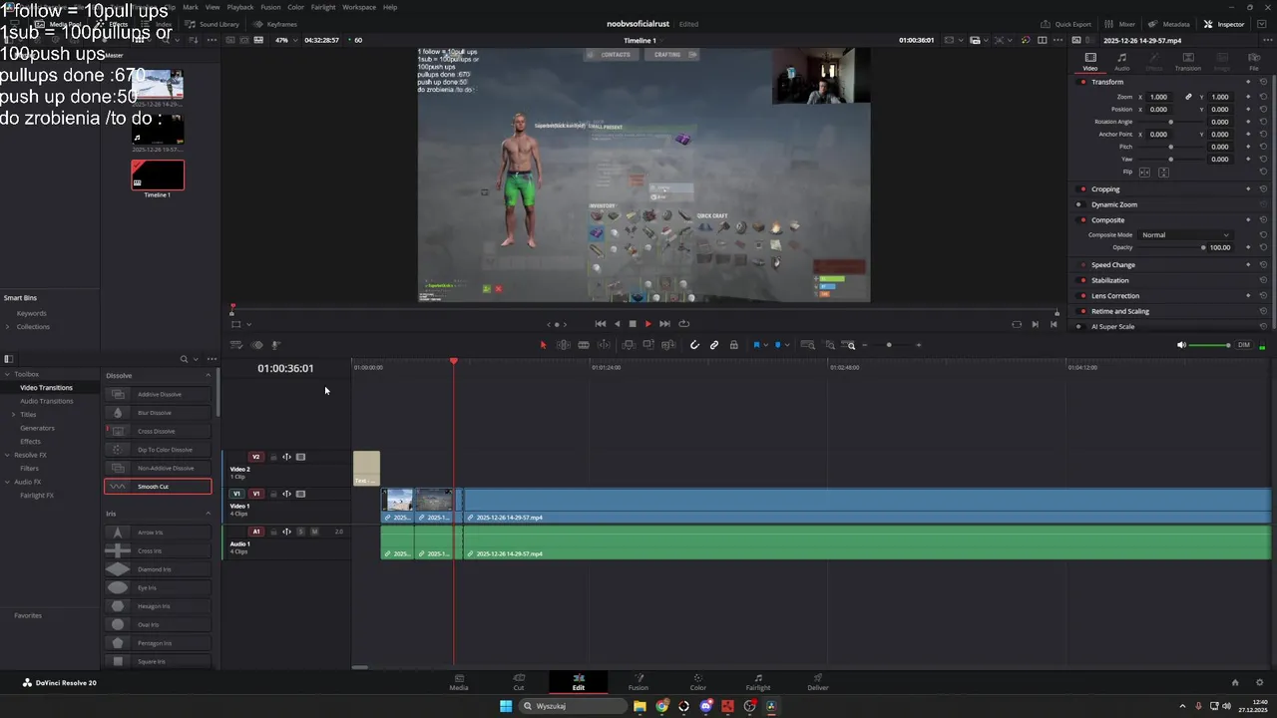Click the Replace Clip tool icon
Viewport: 1277px width, 718px height.
click(668, 345)
